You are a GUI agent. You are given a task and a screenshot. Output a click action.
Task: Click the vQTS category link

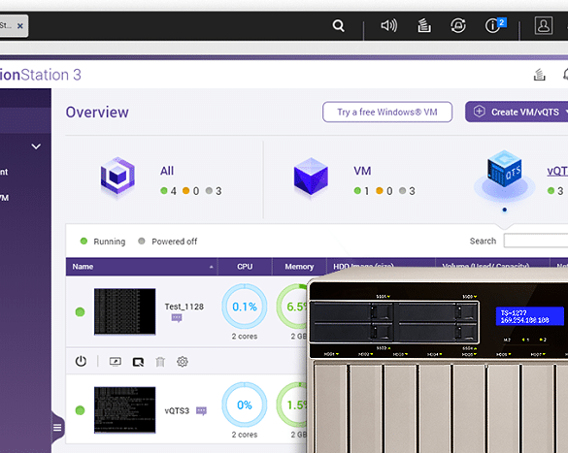(557, 171)
